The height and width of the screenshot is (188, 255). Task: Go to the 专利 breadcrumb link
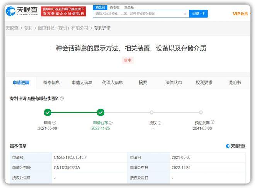28,28
